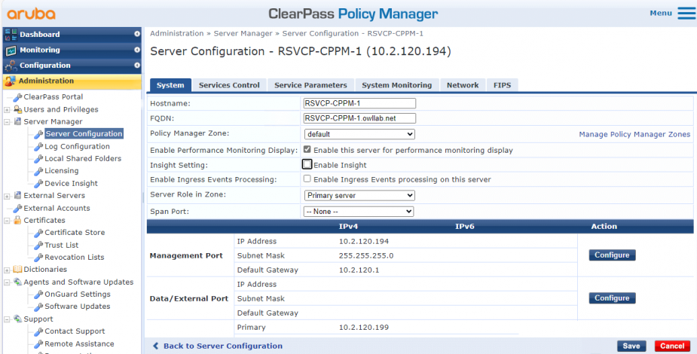Switch to the Network tab
The height and width of the screenshot is (354, 697).
coord(463,85)
